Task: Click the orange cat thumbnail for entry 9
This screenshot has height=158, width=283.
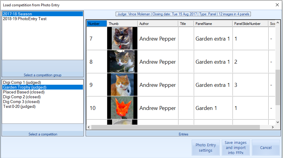Action: [x=122, y=85]
